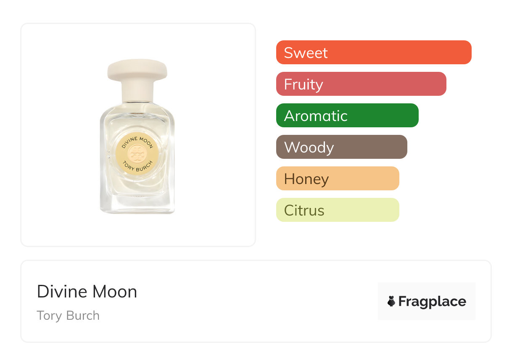Select the Honey accord bar
This screenshot has height=363, width=512.
pyautogui.click(x=338, y=179)
